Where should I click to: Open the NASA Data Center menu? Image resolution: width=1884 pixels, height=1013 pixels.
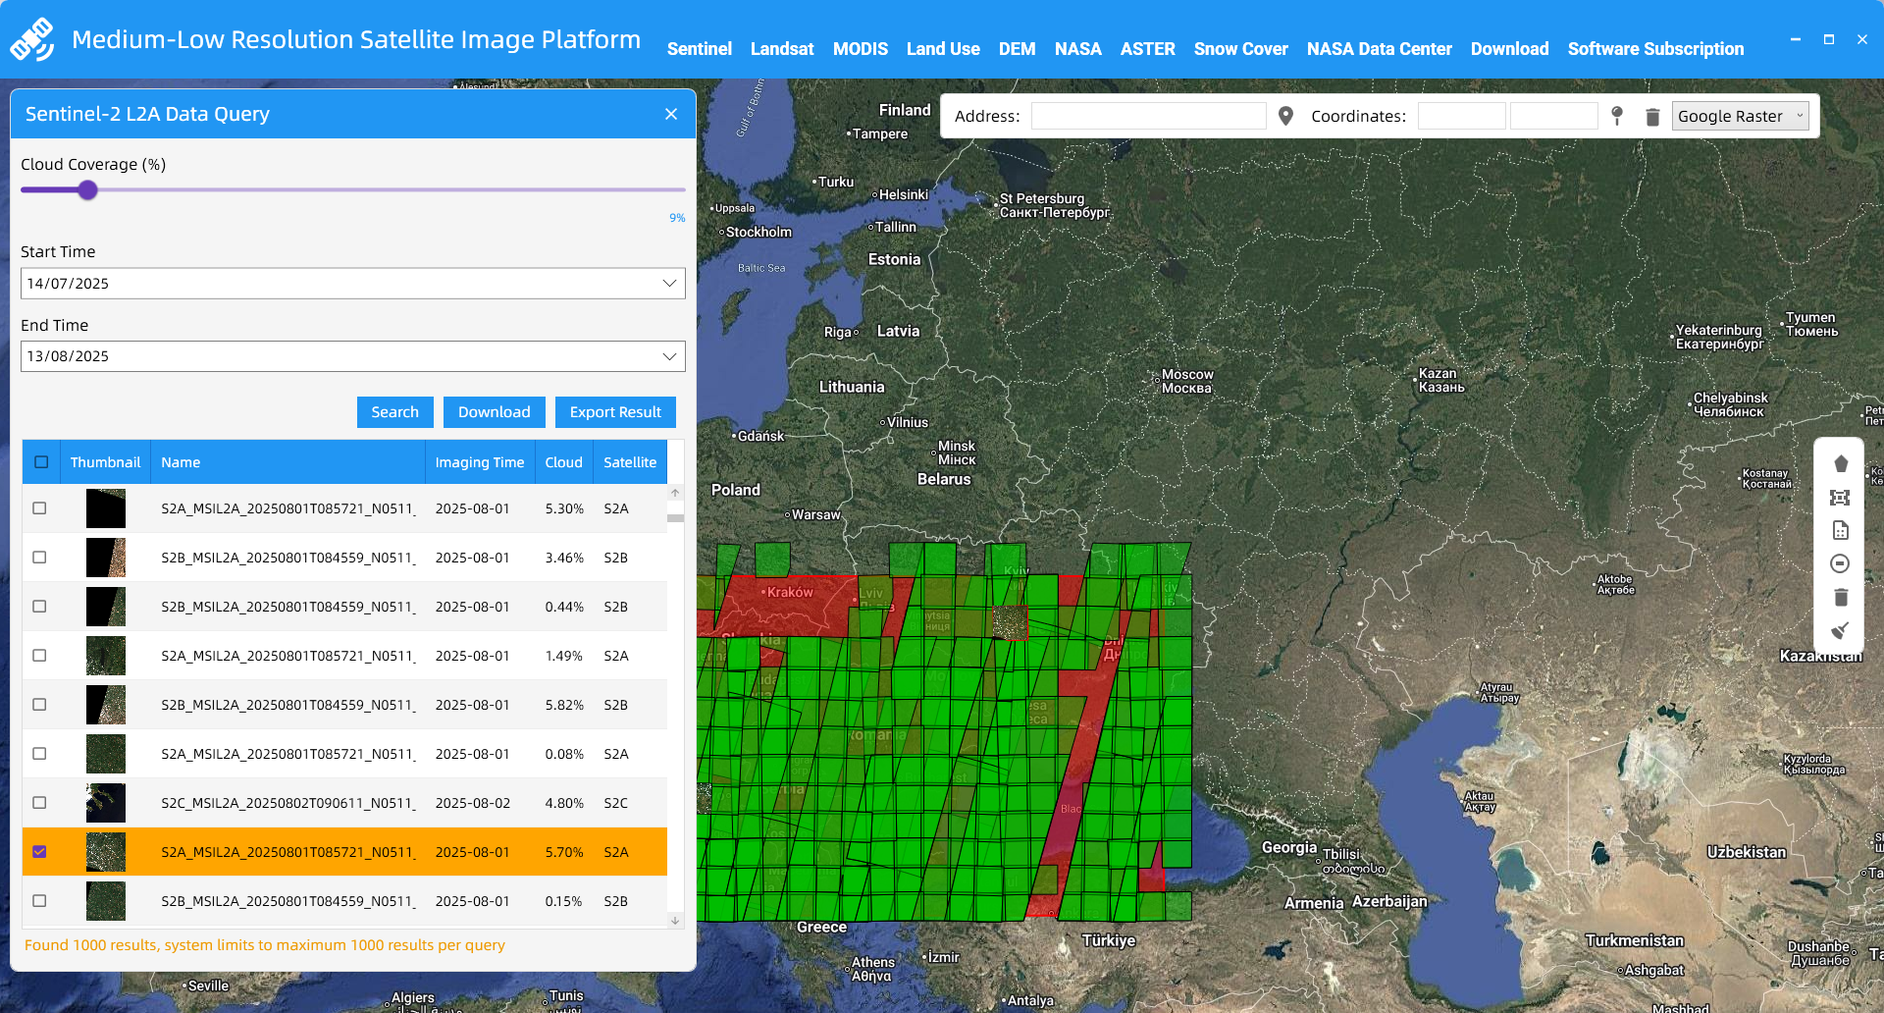click(1380, 49)
